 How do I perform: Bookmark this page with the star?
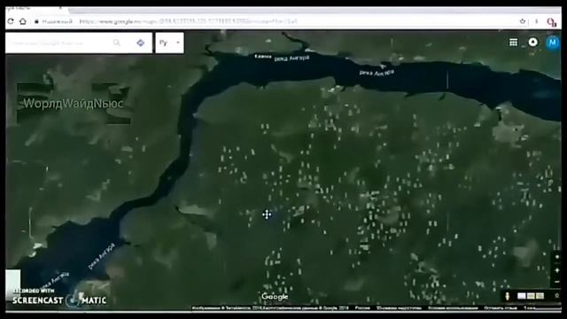point(523,21)
